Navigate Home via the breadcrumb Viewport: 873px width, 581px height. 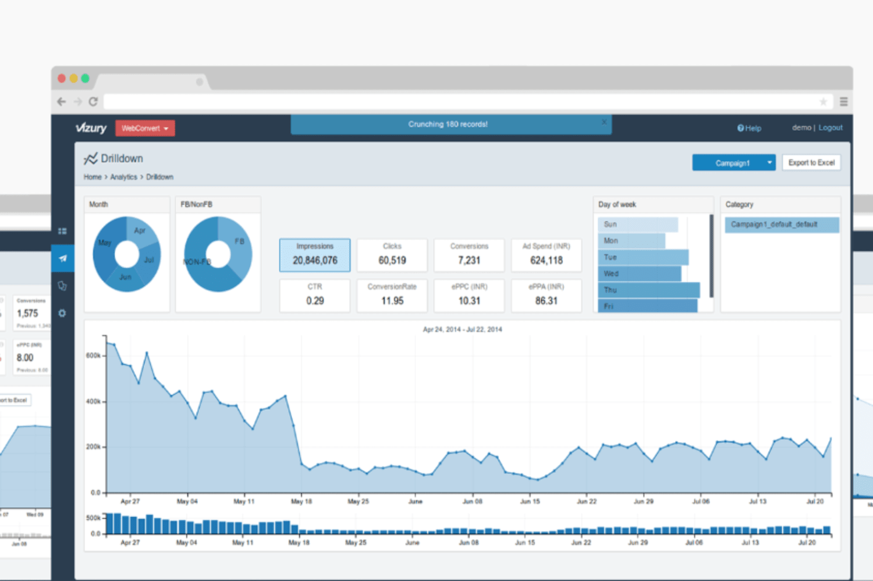93,177
